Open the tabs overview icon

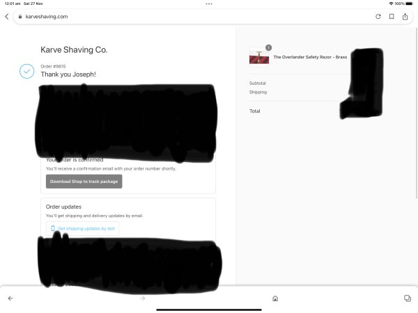coord(408,298)
